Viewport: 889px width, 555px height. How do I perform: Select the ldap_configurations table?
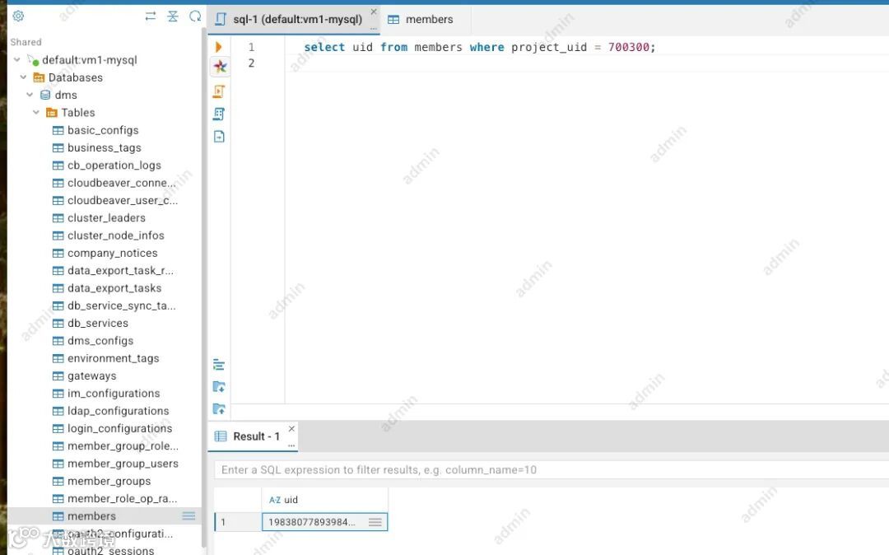pos(118,411)
